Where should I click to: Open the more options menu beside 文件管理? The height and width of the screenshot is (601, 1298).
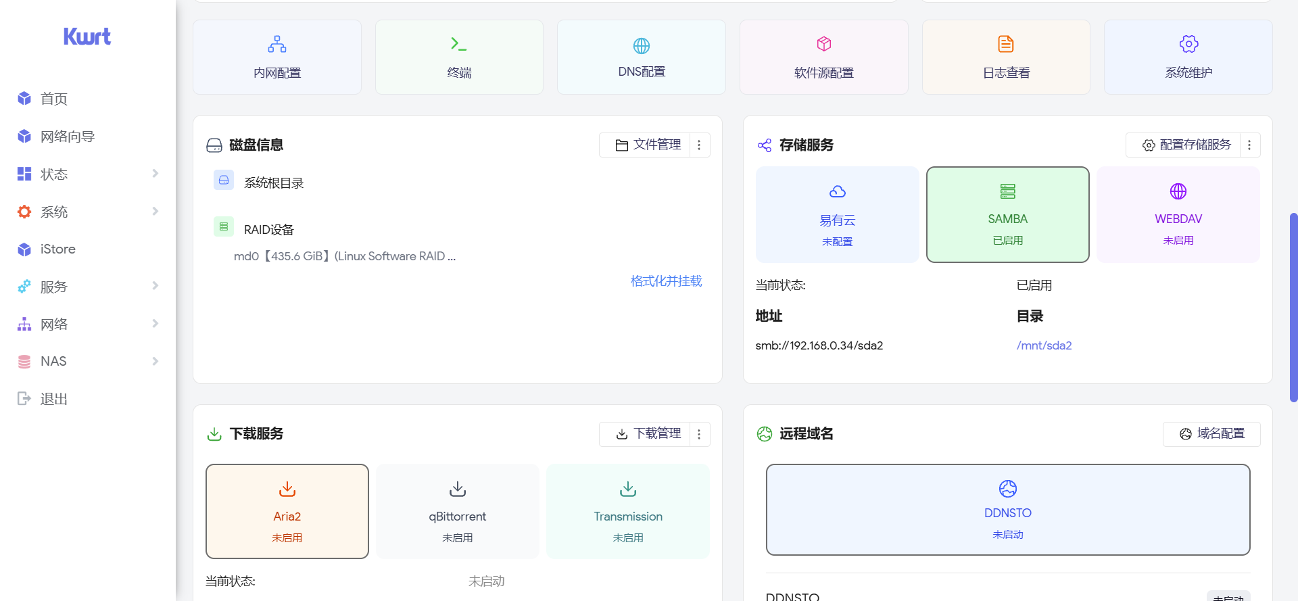click(x=699, y=145)
